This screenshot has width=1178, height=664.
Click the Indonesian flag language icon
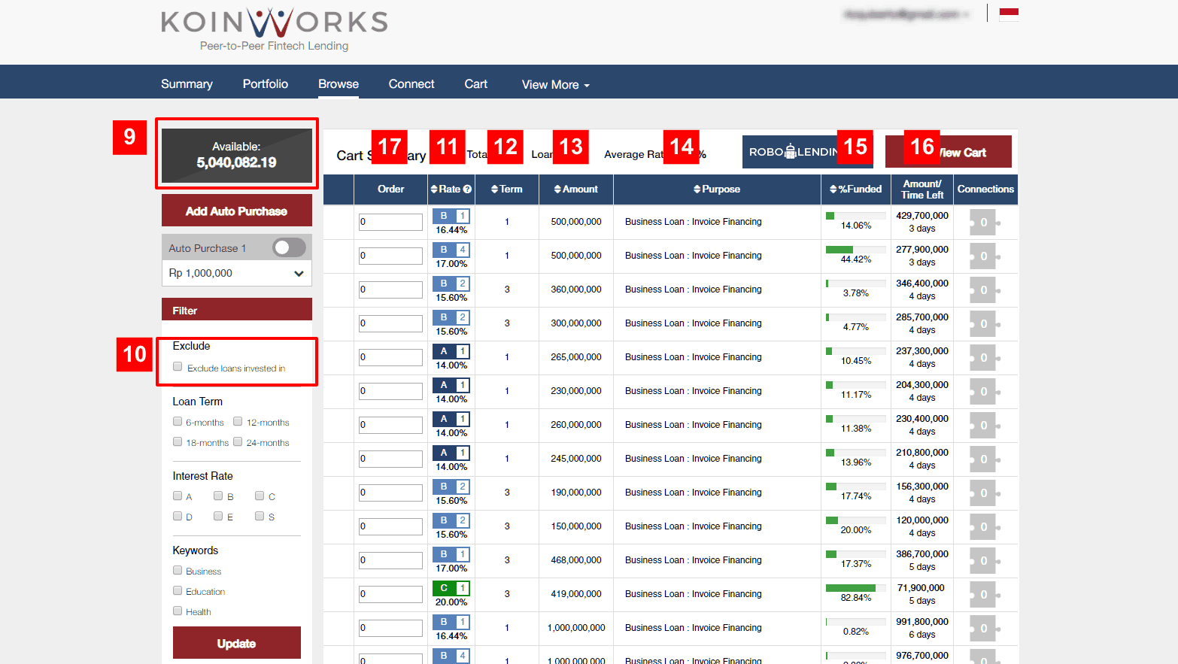click(x=1009, y=14)
